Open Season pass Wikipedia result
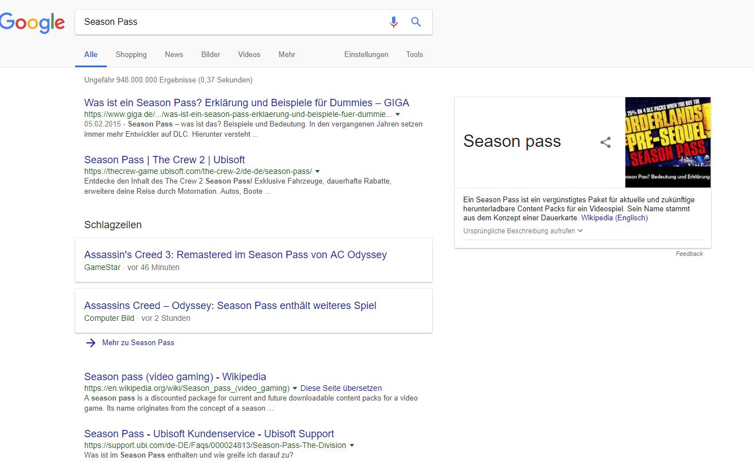The image size is (753, 470). [x=175, y=377]
